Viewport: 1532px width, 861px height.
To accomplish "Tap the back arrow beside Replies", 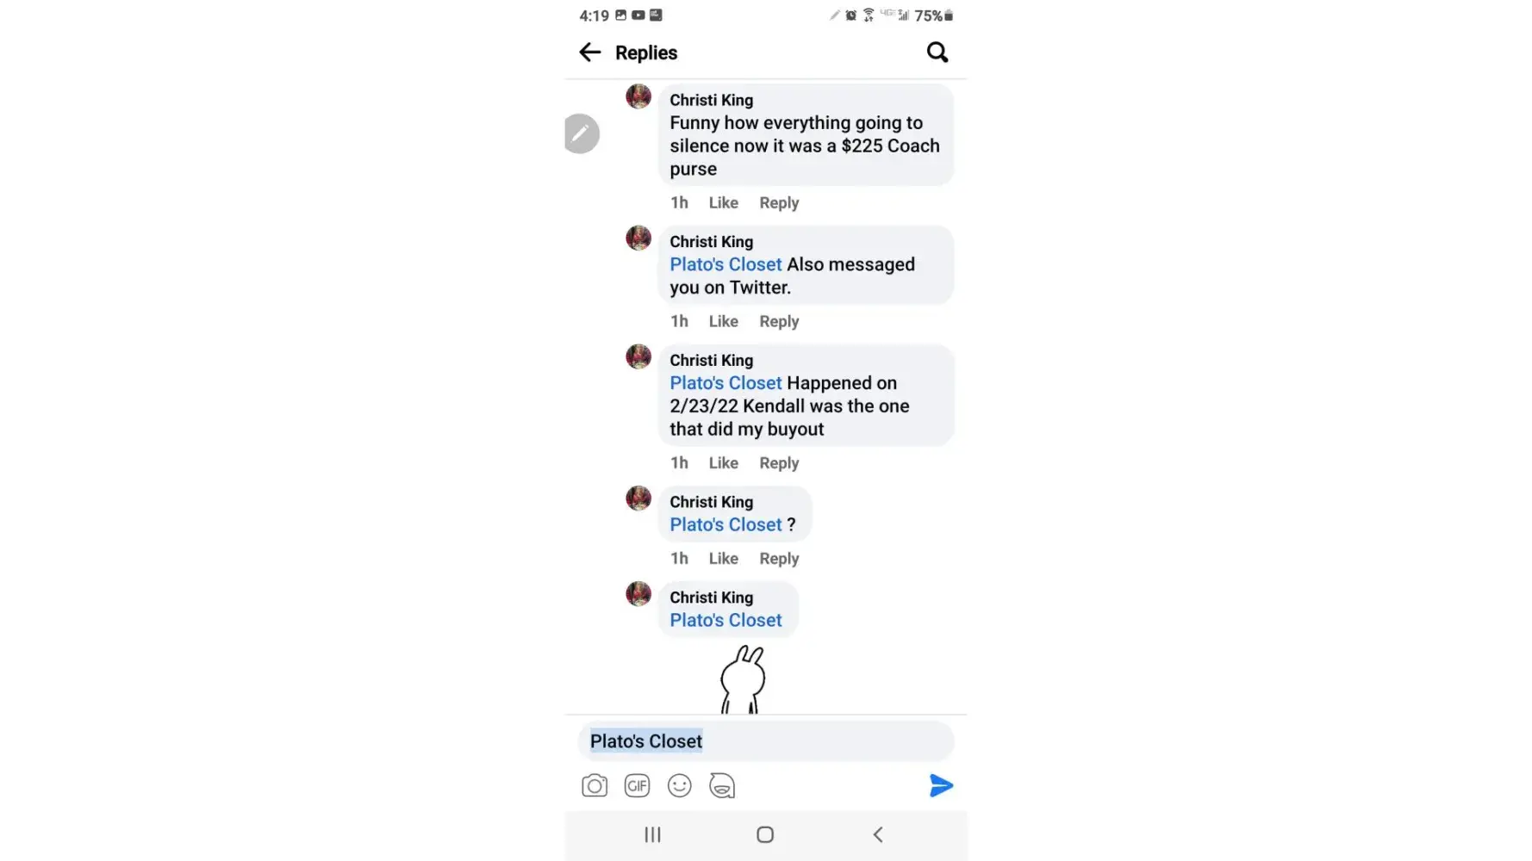I will click(590, 53).
